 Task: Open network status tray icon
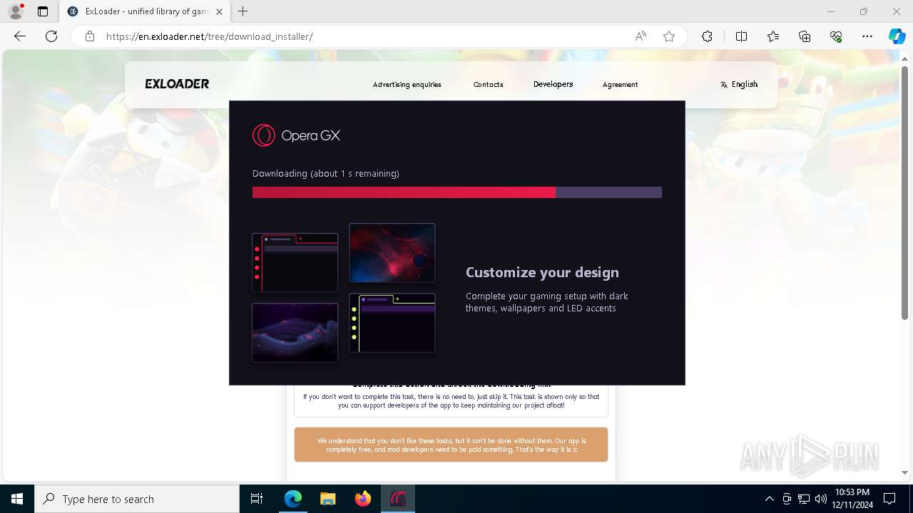point(804,499)
